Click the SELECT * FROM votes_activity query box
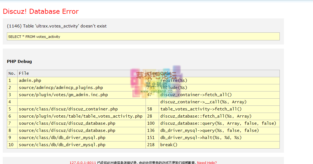The height and width of the screenshot is (164, 313). [143, 37]
